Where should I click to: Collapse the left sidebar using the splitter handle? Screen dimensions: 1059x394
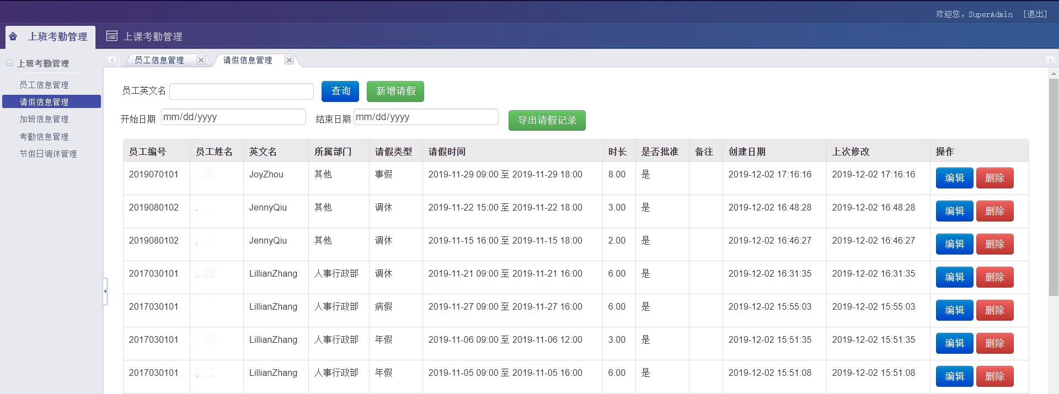pos(105,290)
